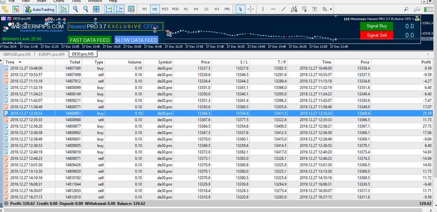Select the Fibonacci retracement tool
437x212 pixels.
tap(304, 9)
